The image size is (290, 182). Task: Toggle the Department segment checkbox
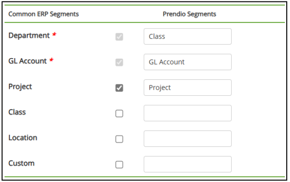pyautogui.click(x=119, y=37)
